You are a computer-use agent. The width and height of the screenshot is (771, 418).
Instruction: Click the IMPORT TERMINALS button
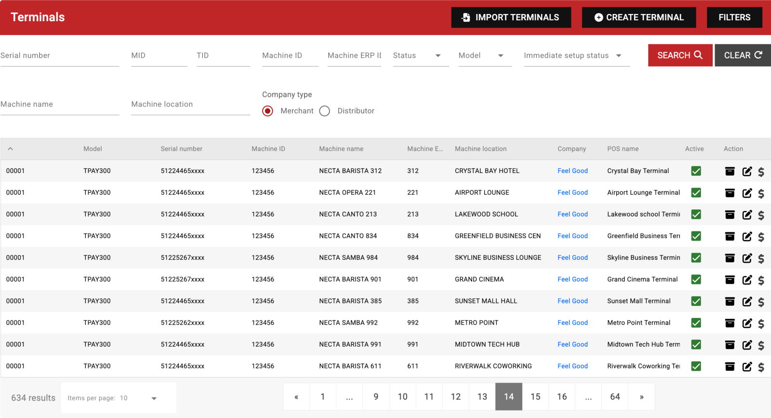point(511,17)
